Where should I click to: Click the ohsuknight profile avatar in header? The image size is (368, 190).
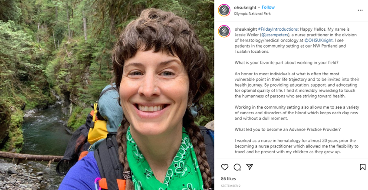click(x=224, y=10)
